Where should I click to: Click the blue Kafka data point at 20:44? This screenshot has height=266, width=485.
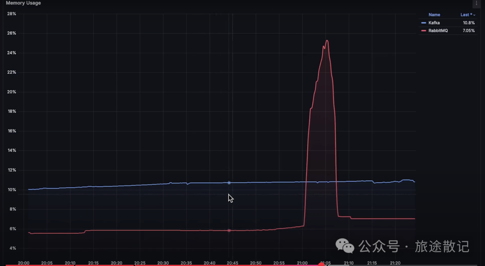[x=229, y=183]
